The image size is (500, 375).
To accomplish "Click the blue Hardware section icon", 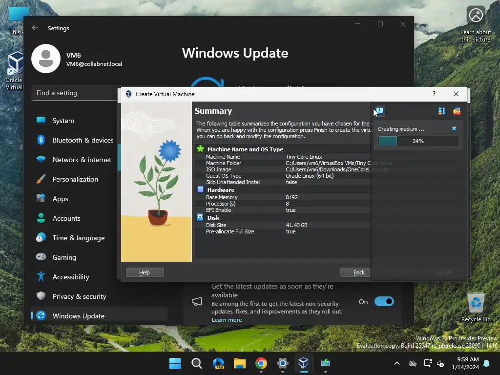I will click(200, 189).
